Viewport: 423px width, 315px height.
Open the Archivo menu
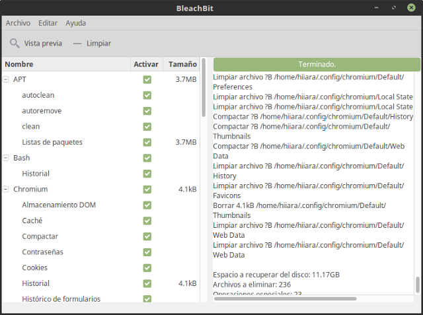tap(18, 23)
